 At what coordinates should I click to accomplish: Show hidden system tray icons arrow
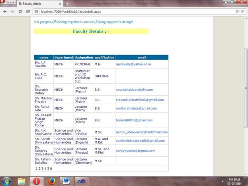(222, 181)
